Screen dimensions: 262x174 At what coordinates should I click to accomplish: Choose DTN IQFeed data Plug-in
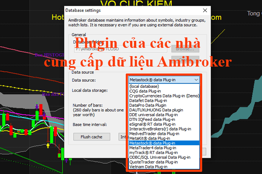tap(164, 119)
